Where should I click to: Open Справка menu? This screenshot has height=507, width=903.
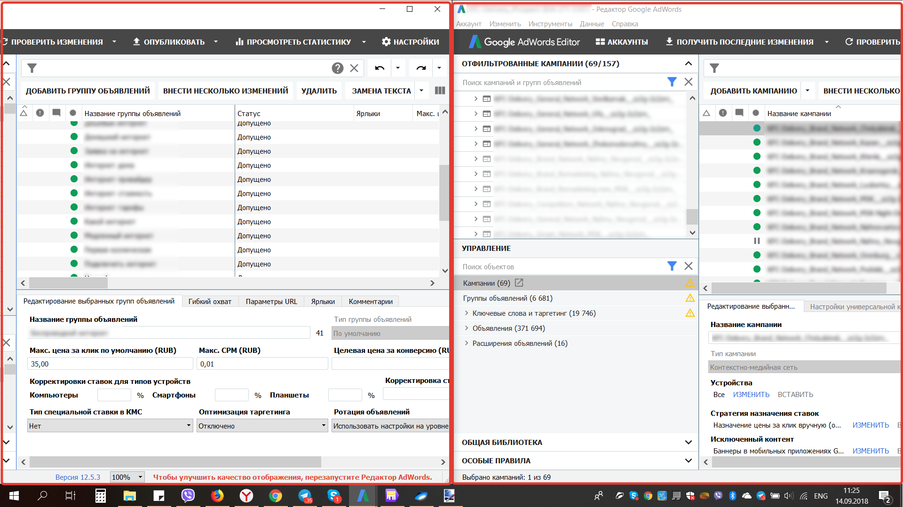(625, 24)
